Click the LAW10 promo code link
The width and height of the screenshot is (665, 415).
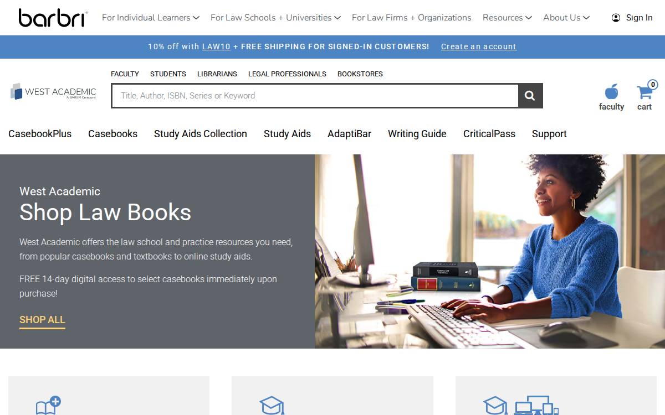click(216, 46)
